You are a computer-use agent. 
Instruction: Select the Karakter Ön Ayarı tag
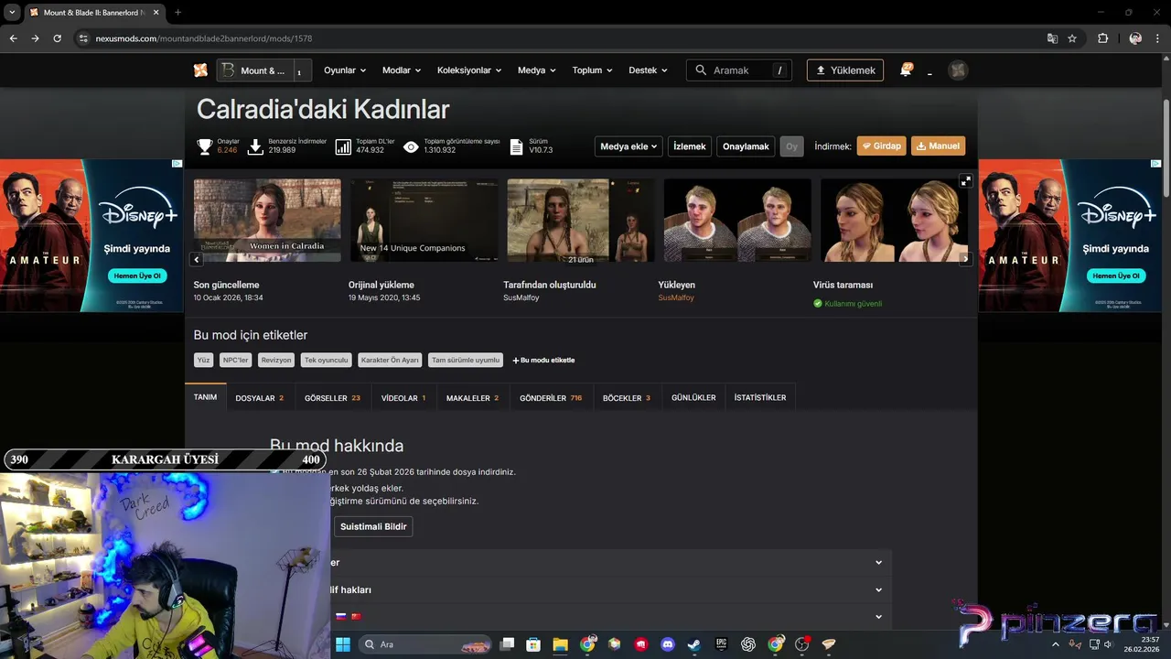390,361
